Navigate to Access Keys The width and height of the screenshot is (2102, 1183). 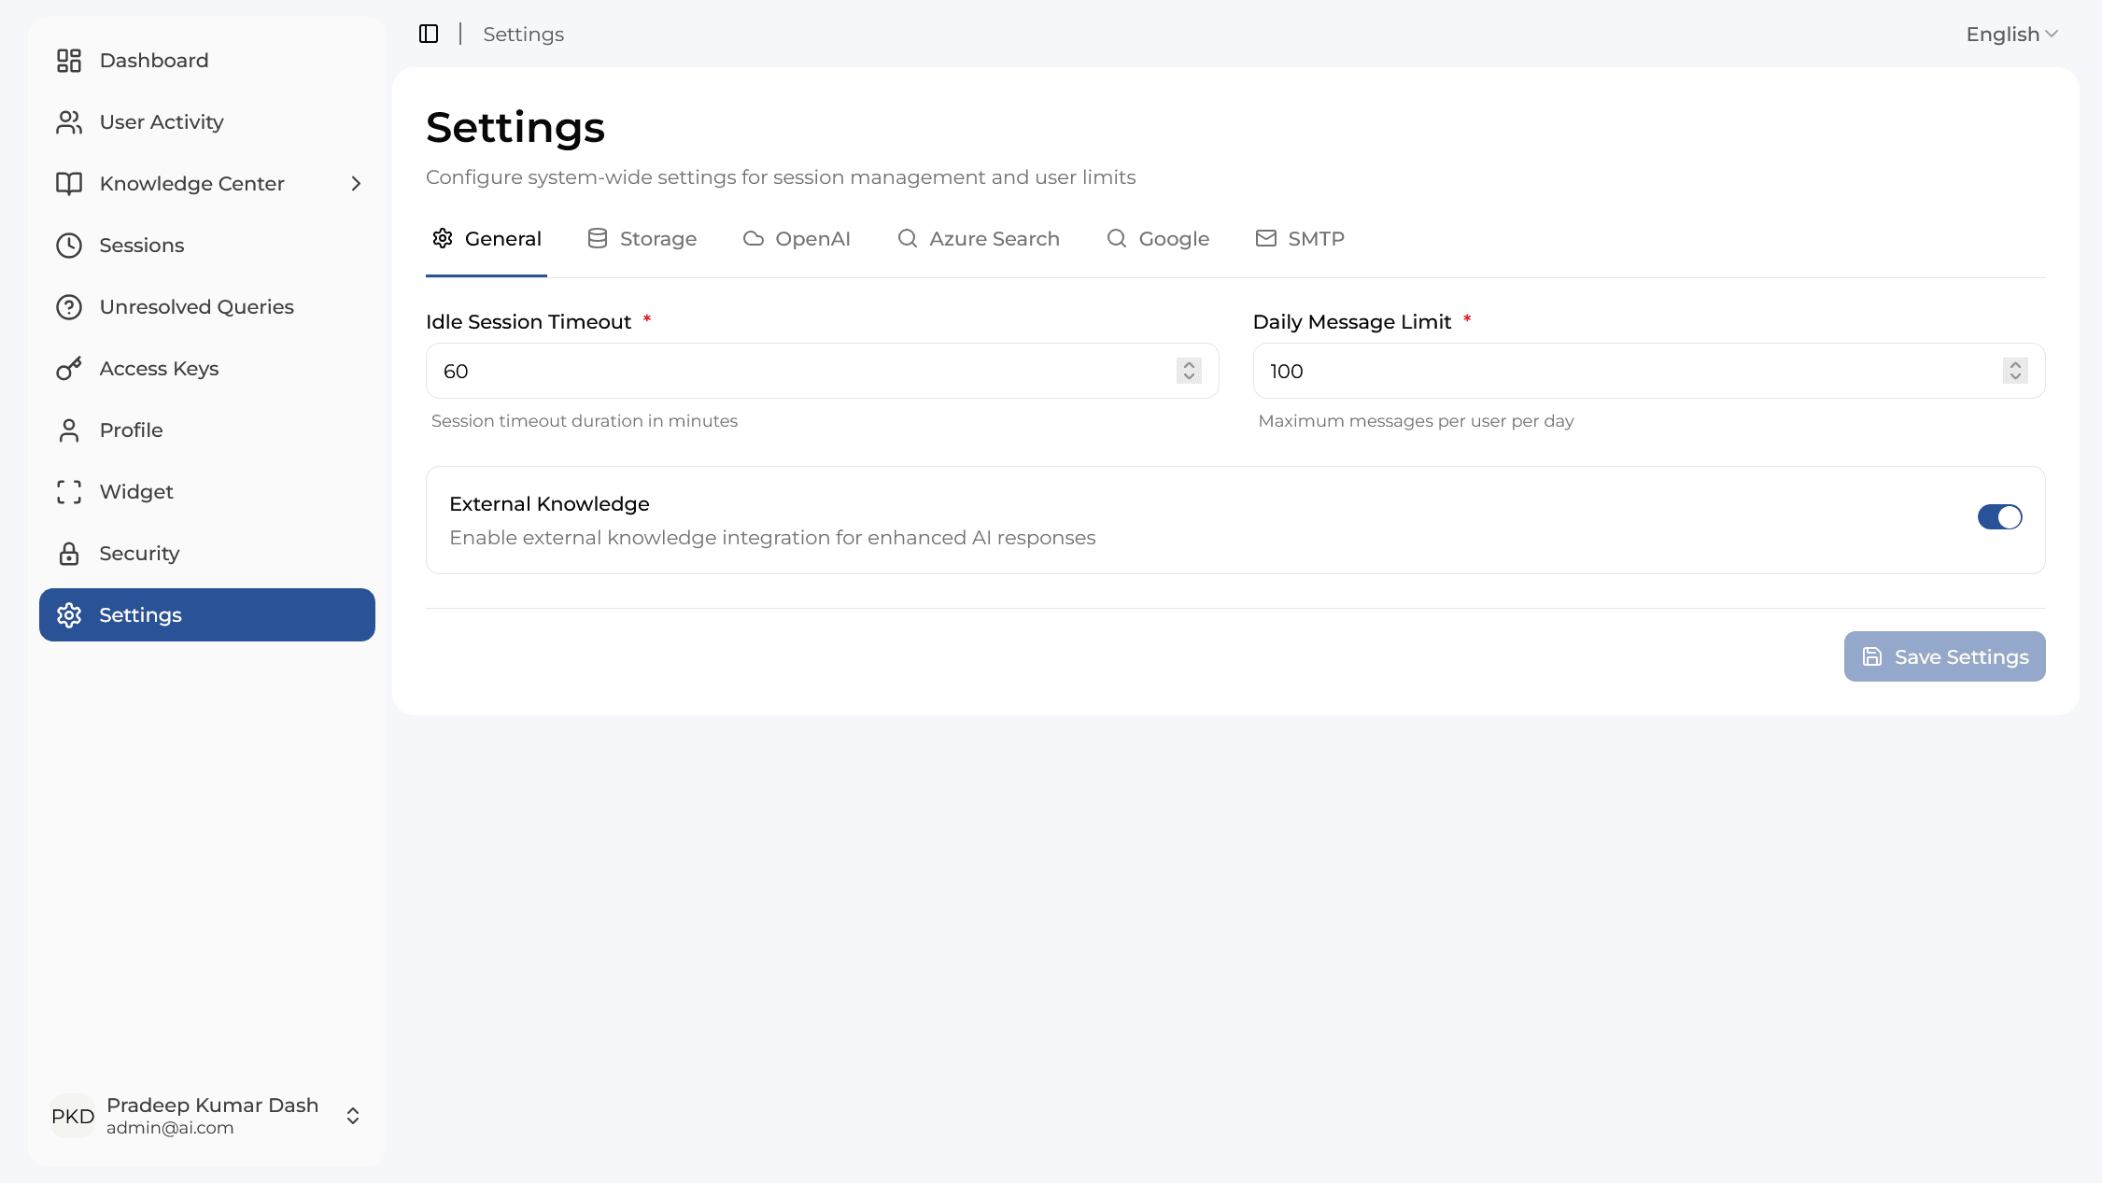tap(207, 369)
